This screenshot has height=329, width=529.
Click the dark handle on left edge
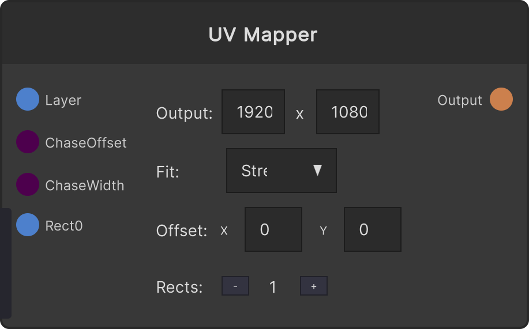tap(6, 263)
